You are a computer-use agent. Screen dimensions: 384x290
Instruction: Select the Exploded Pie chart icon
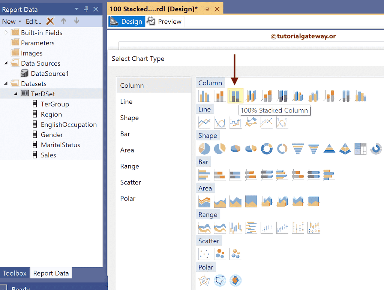220,148
